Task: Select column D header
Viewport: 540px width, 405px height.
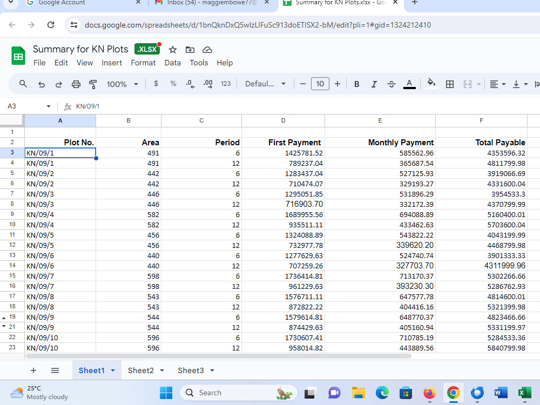Action: pos(283,120)
